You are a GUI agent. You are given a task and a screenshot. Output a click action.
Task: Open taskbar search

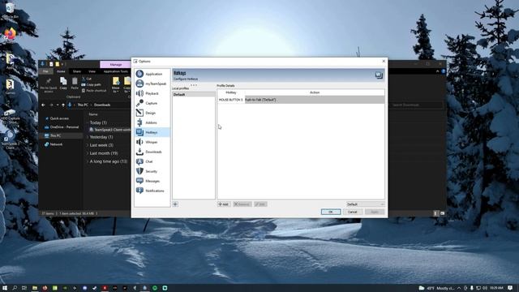[x=15, y=288]
